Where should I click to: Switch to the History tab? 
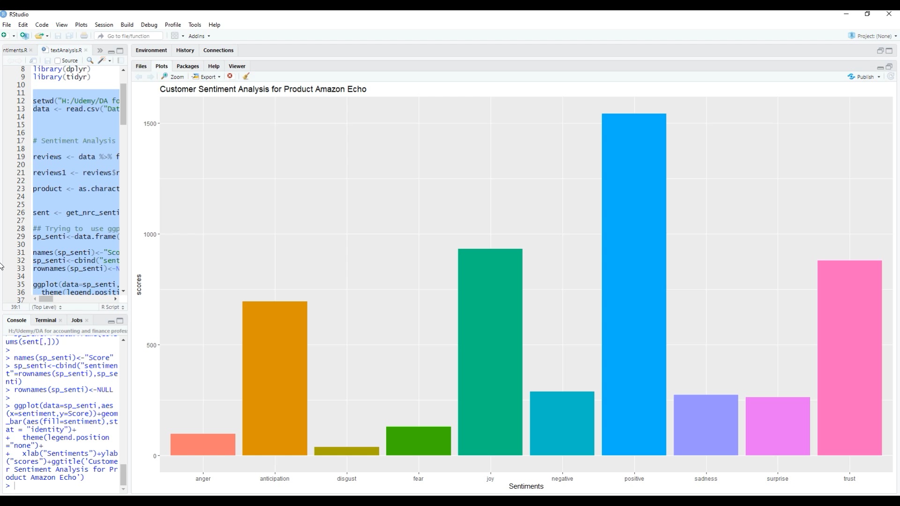[x=185, y=50]
